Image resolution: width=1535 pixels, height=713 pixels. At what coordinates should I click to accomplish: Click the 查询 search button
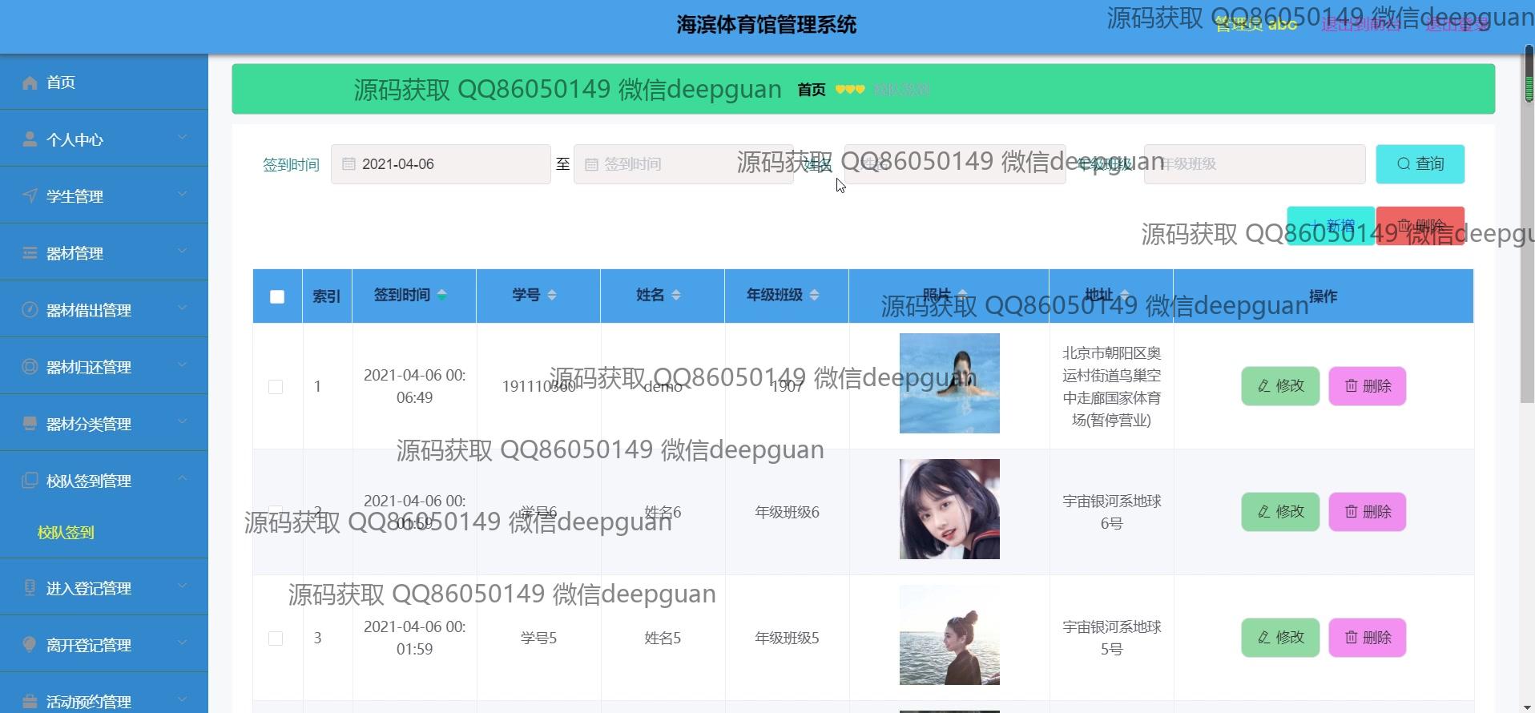point(1420,164)
